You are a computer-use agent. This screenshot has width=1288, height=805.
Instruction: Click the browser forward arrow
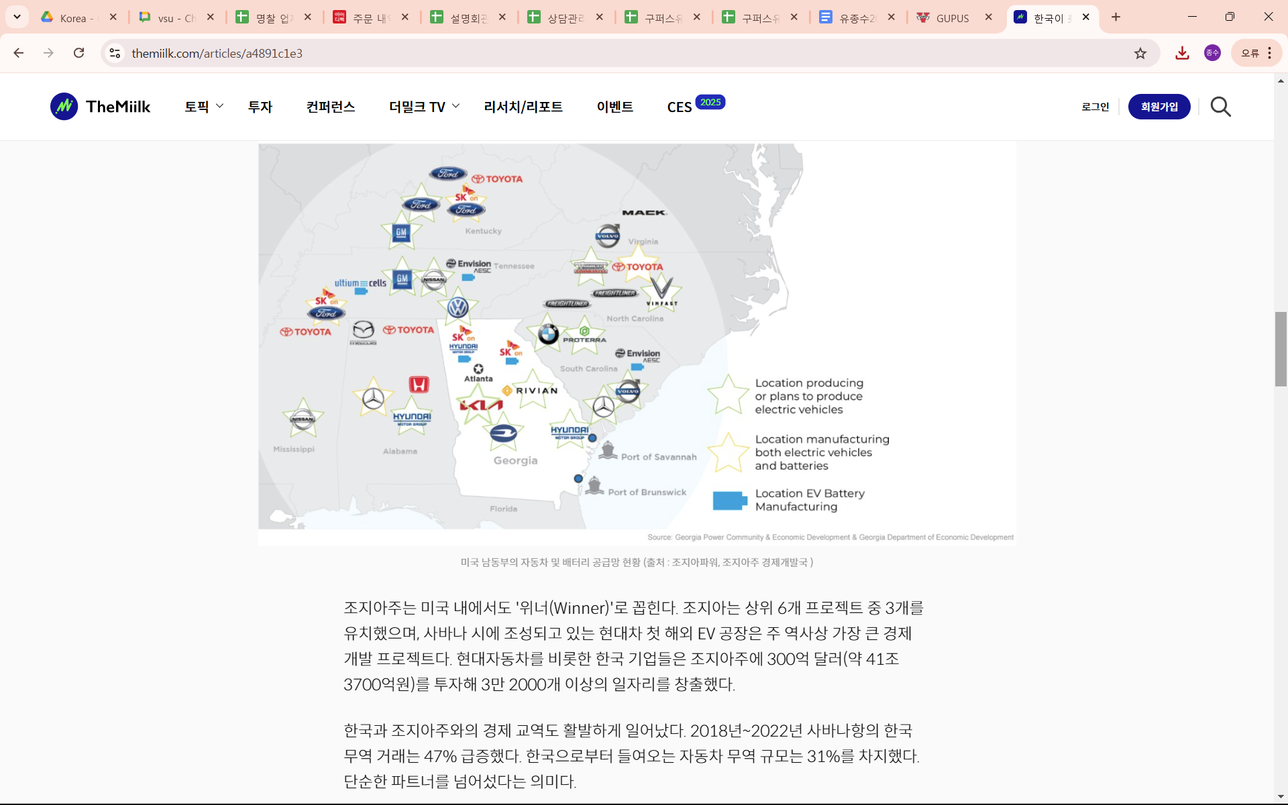point(48,53)
